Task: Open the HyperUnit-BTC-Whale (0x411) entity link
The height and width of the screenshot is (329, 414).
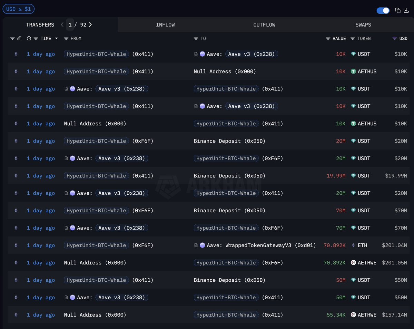Action: click(x=96, y=54)
